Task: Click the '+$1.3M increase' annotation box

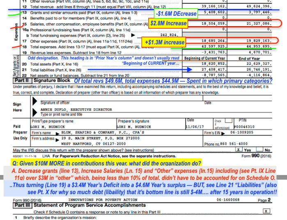Action: (x=164, y=42)
